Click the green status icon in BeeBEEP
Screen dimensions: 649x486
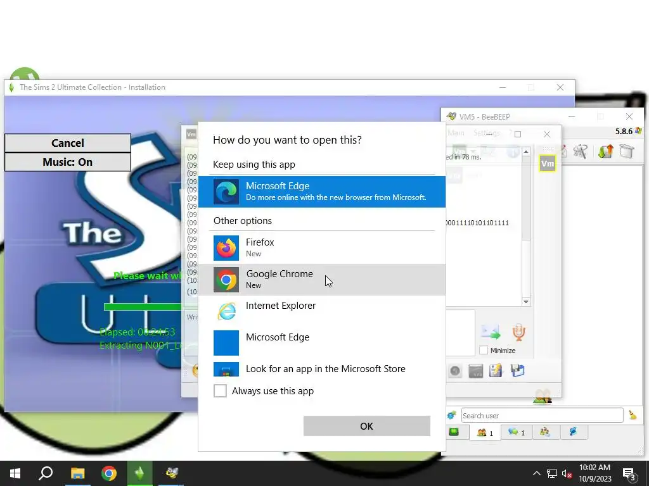coord(454,432)
